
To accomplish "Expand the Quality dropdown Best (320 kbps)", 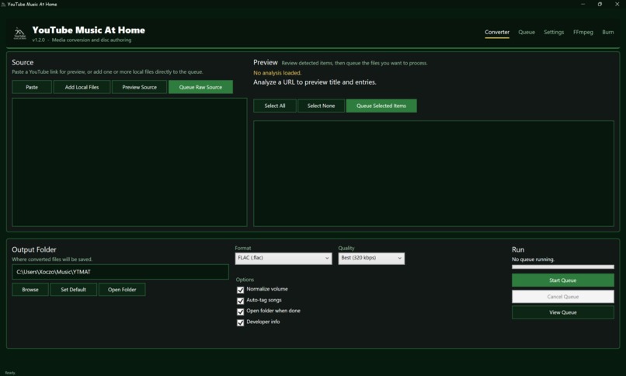I will point(371,258).
